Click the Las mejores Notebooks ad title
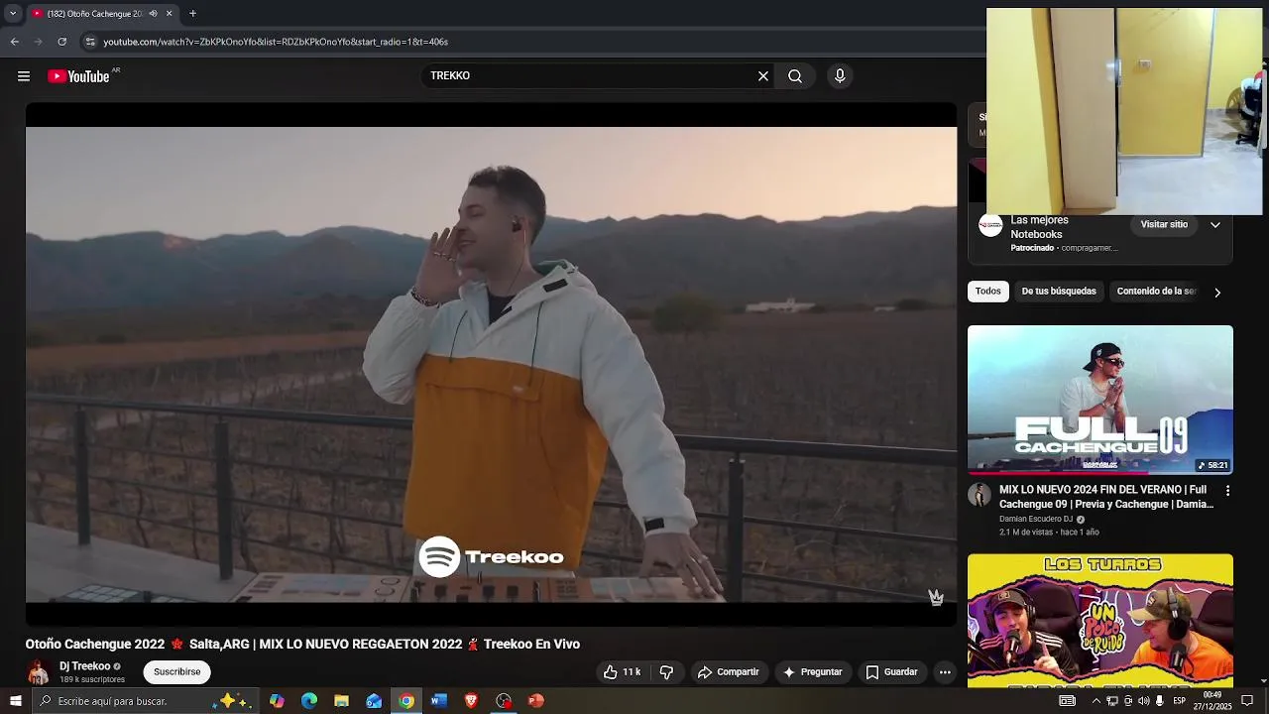This screenshot has width=1269, height=714. click(x=1039, y=227)
